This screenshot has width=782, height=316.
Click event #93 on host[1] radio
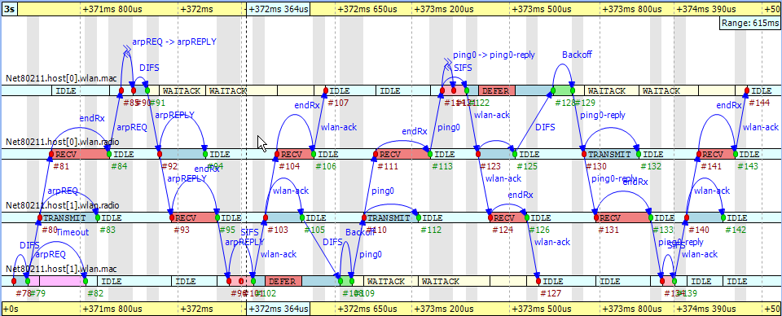click(172, 217)
